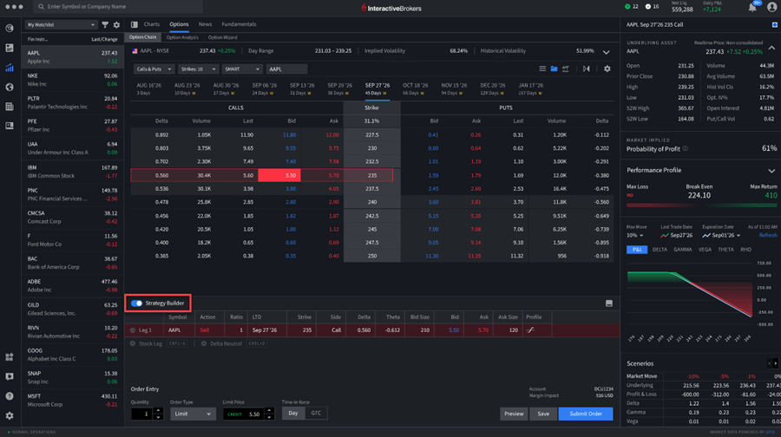Click the Submit Order button
The width and height of the screenshot is (781, 437).
pyautogui.click(x=584, y=414)
